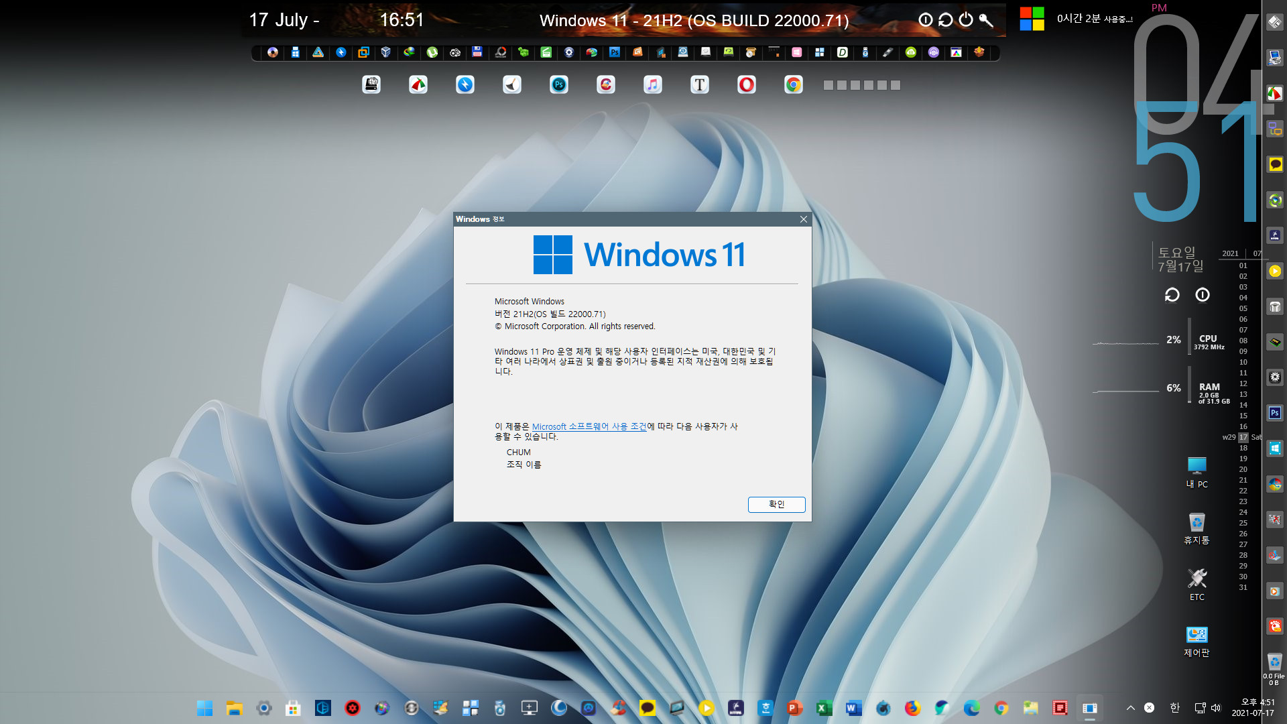The height and width of the screenshot is (724, 1287).
Task: Click the round power icon below date widget
Action: pos(1203,295)
